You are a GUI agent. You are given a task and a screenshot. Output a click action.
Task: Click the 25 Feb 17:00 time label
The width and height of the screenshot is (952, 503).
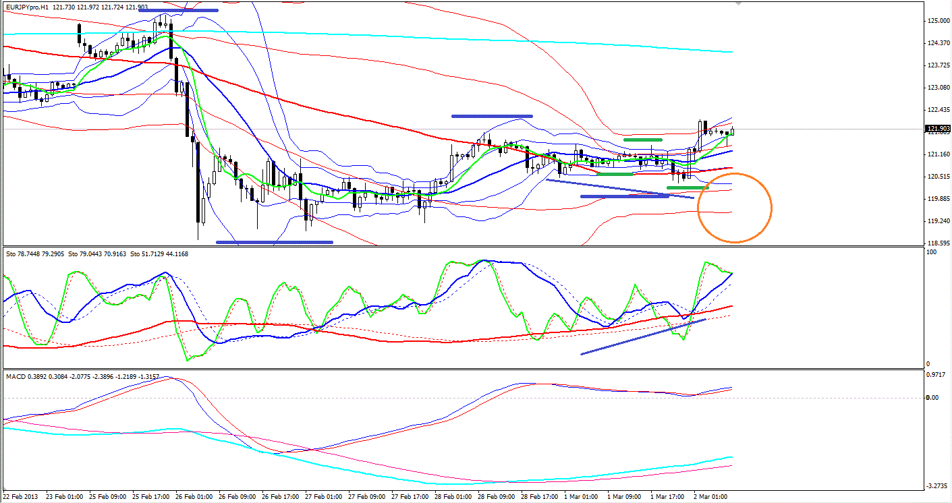(150, 497)
